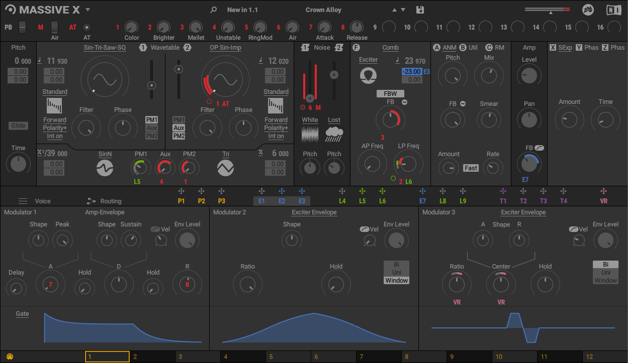Toggle the Air switch in macro row
Viewport: 628px width, 363px height.
54,27
